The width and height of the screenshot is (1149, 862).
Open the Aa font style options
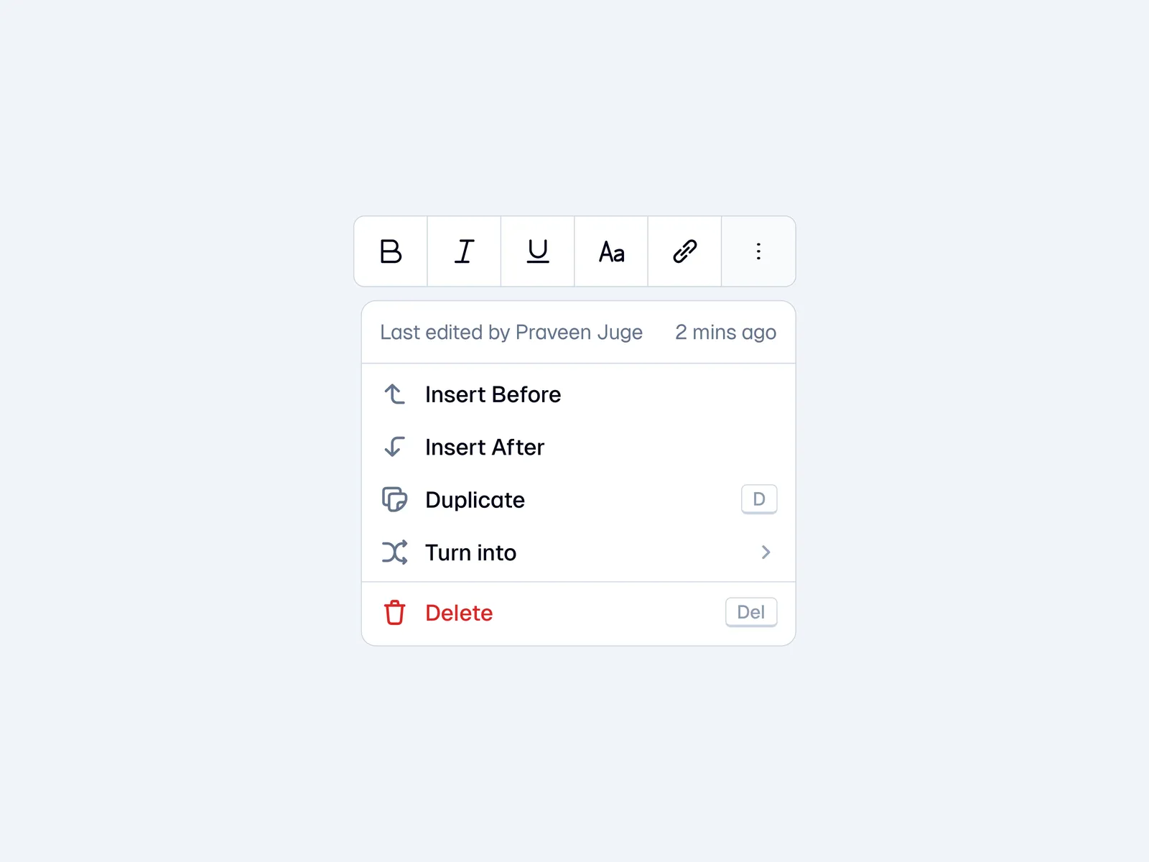pyautogui.click(x=611, y=251)
